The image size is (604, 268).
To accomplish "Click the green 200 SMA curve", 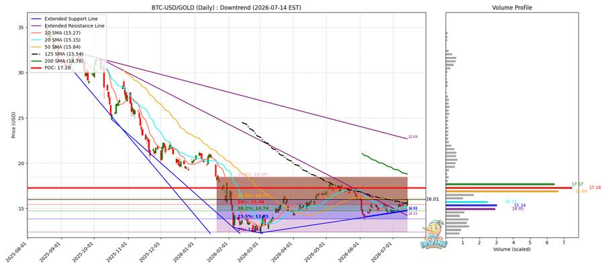I will [x=385, y=164].
